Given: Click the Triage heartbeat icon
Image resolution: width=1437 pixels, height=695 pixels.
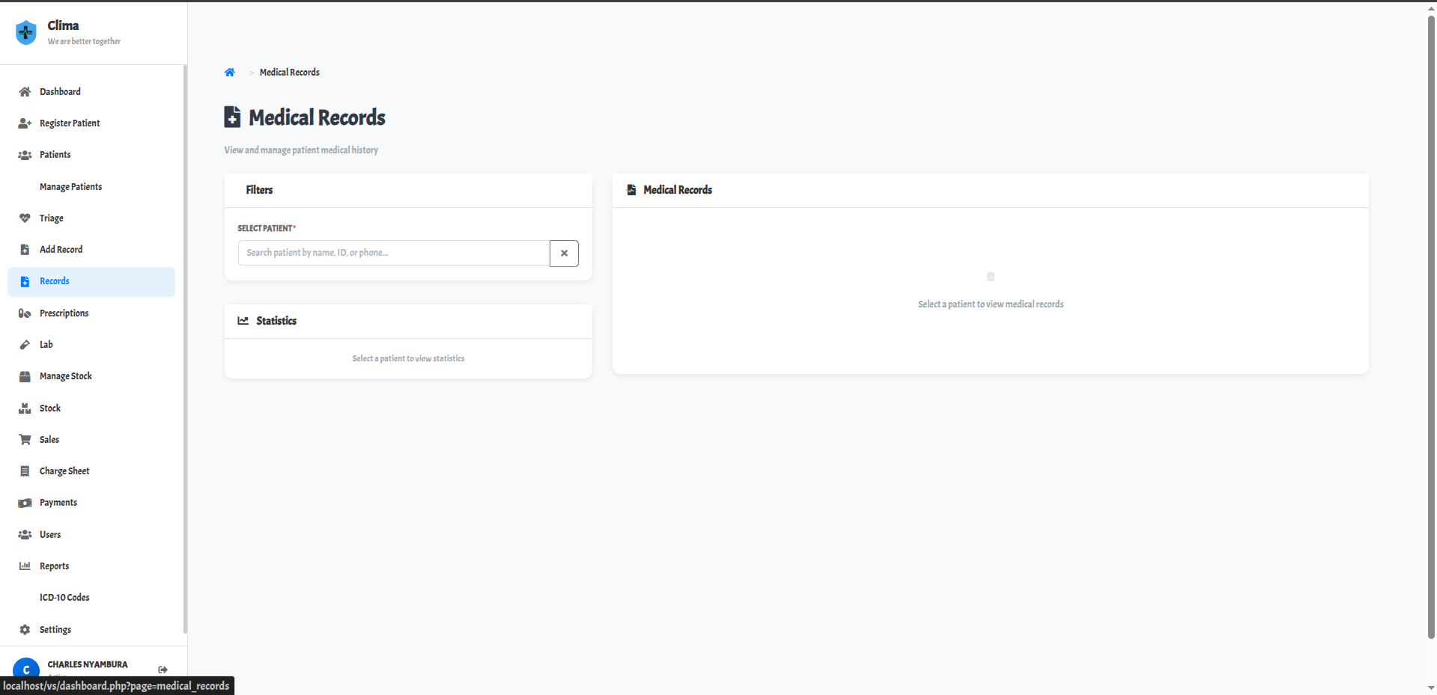Looking at the screenshot, I should [25, 218].
